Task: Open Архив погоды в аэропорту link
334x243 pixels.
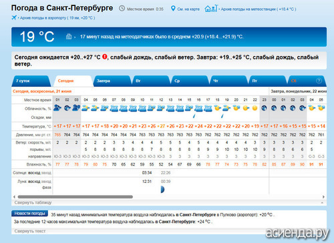Action: click(57, 18)
